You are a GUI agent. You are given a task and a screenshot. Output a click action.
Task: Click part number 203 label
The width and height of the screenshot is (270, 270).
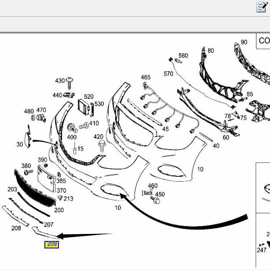(12, 190)
